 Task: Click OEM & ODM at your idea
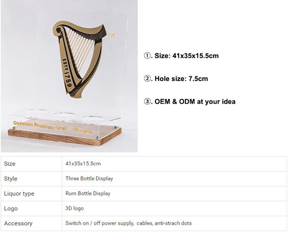click(195, 101)
